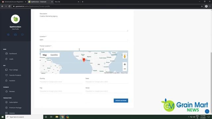Click the Premium Package plus-circle icon
This screenshot has height=119, width=212.
point(6,108)
